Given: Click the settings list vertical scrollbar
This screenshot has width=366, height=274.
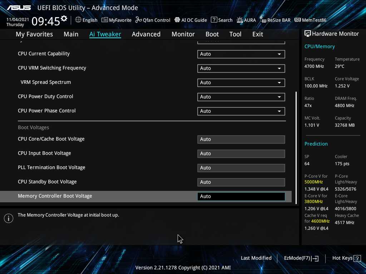Looking at the screenshot, I should pos(296,148).
